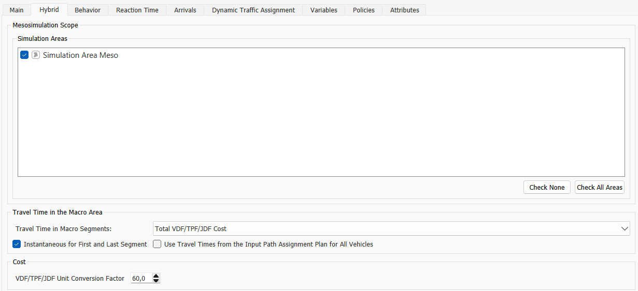Image resolution: width=638 pixels, height=291 pixels.
Task: Go to the Reaction Time tab
Action: coord(137,10)
